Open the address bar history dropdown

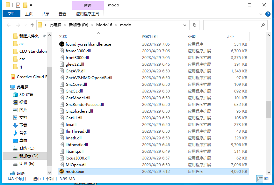(184, 25)
